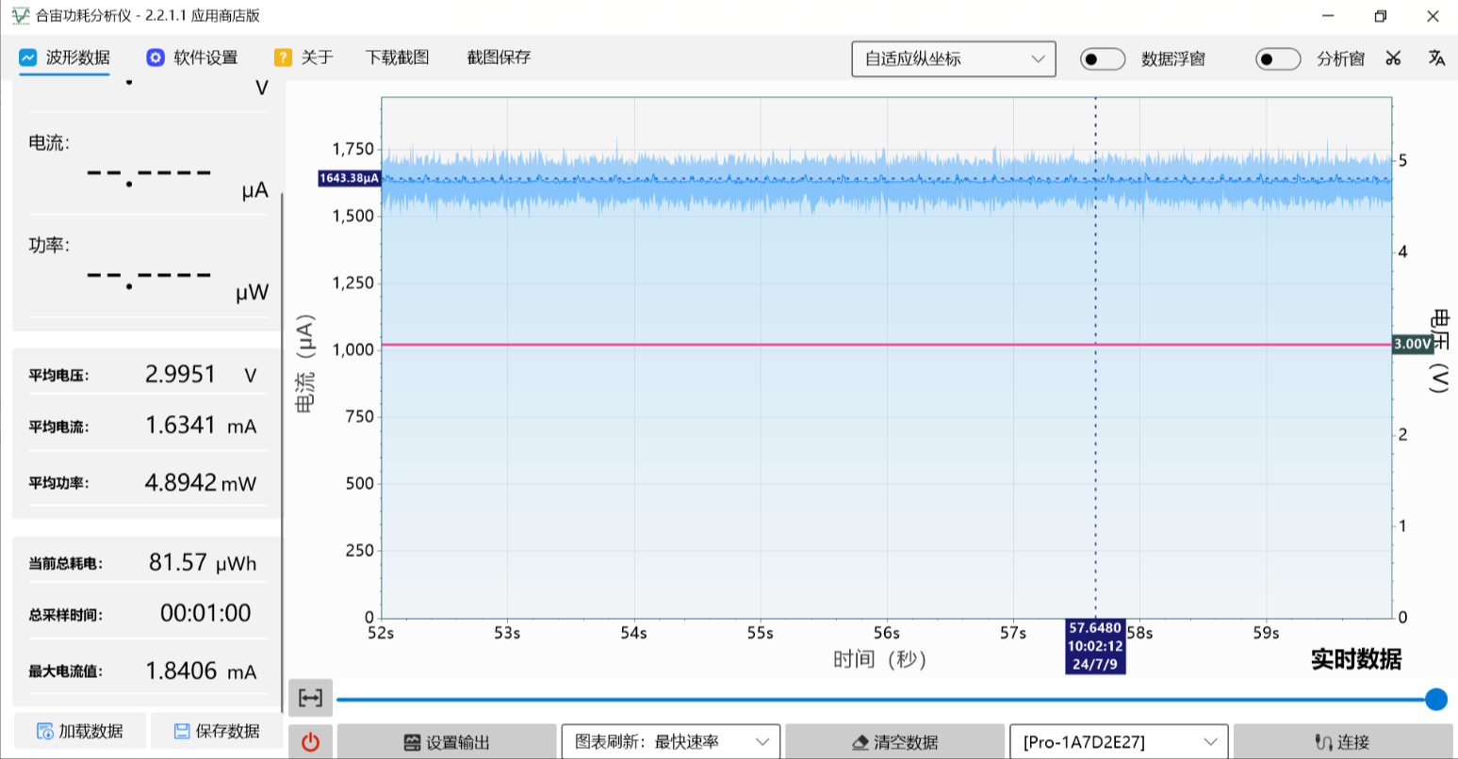
Task: Click the 清空数据 button
Action: 894,742
